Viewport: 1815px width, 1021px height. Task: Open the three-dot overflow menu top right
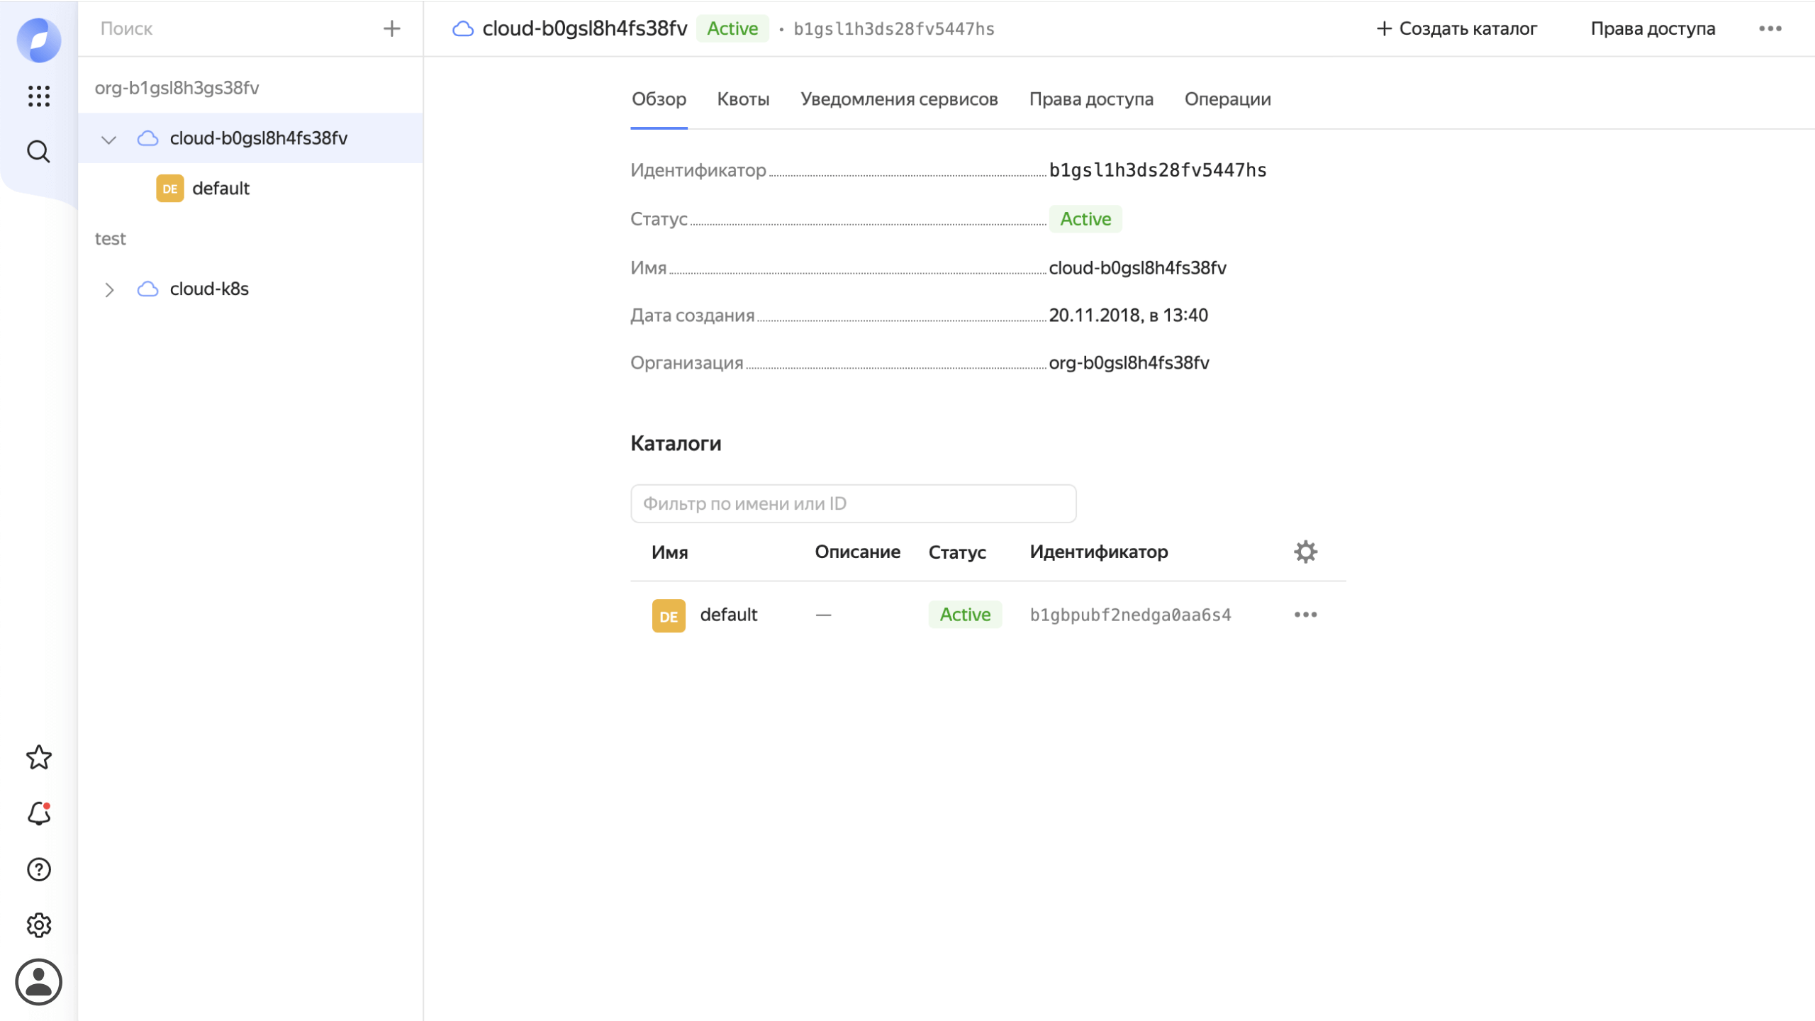1771,28
